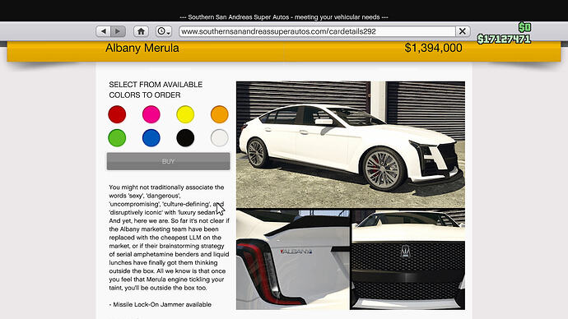Image resolution: width=568 pixels, height=319 pixels.
Task: Pick the green color swatch
Action: [117, 138]
